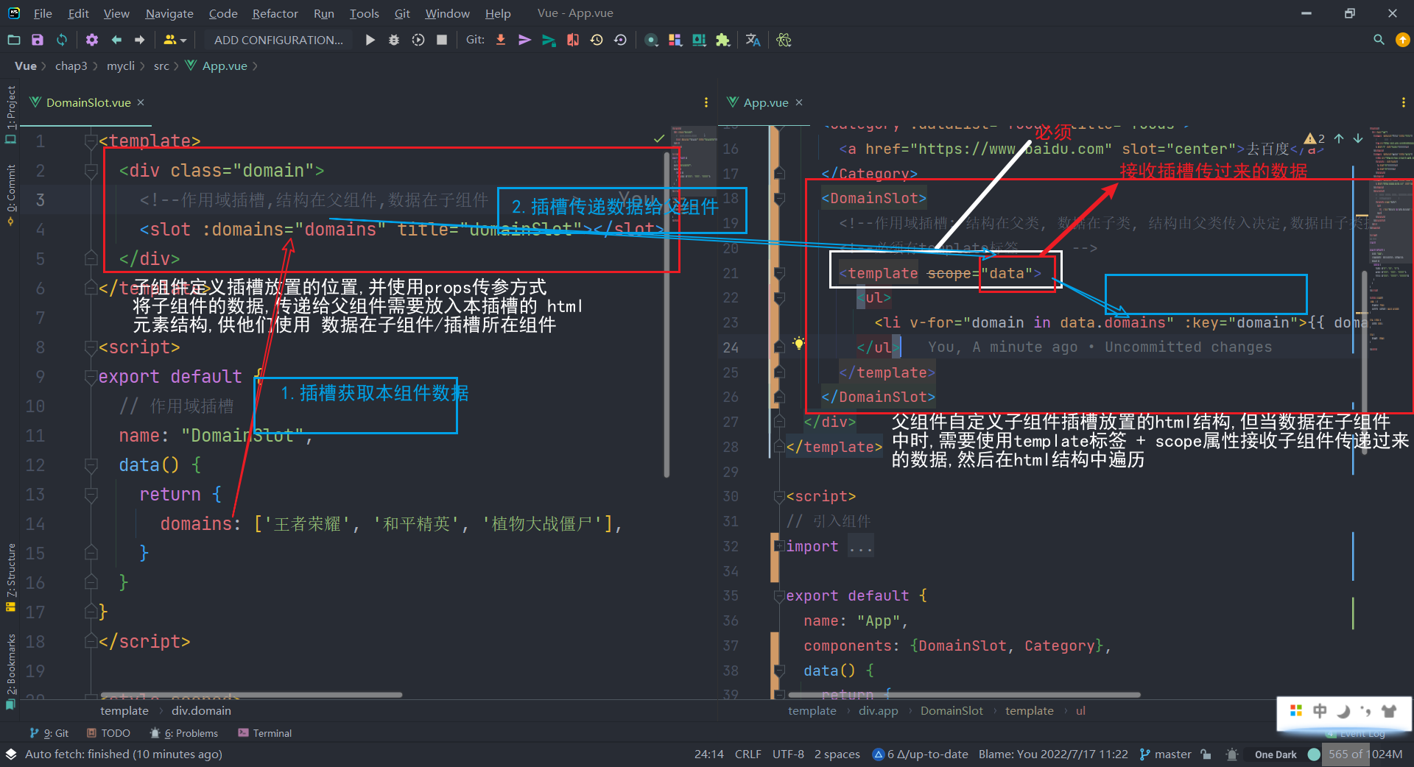The width and height of the screenshot is (1414, 767).
Task: Click the CRLF line separator in status bar
Action: tap(748, 754)
